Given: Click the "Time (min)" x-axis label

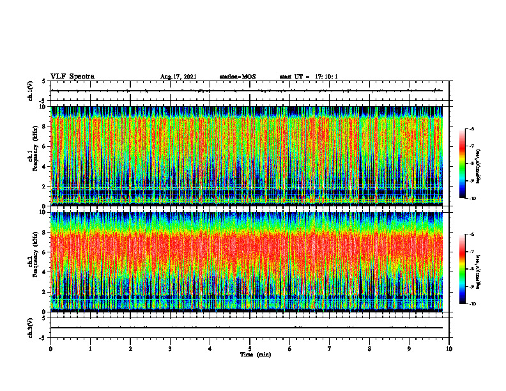Looking at the screenshot, I should pyautogui.click(x=256, y=355).
